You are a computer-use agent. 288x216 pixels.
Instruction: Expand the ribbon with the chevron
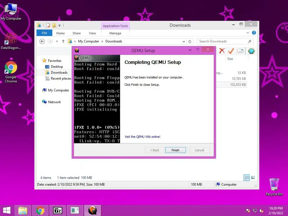[247, 33]
